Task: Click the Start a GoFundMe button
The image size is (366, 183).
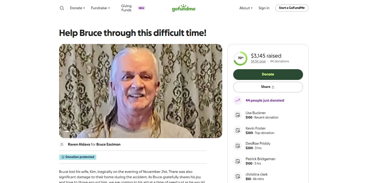Action: pyautogui.click(x=292, y=8)
